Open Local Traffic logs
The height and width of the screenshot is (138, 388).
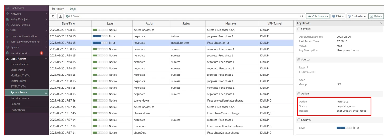pyautogui.click(x=17, y=70)
